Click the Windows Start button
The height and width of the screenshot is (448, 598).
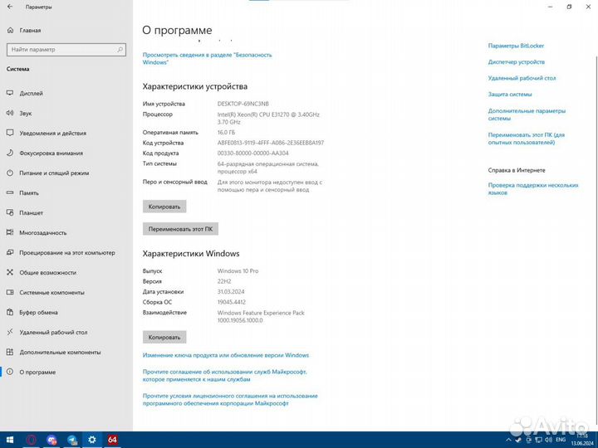(x=10, y=440)
